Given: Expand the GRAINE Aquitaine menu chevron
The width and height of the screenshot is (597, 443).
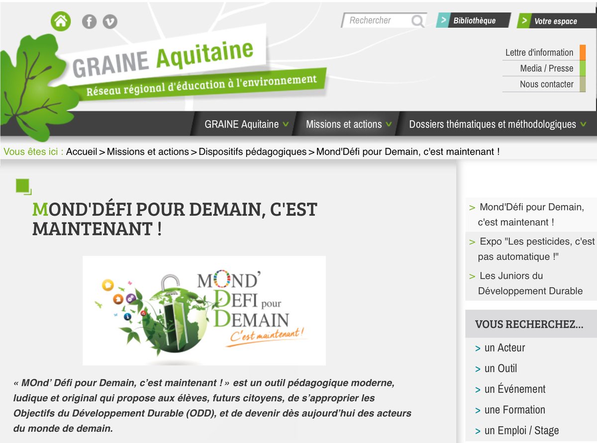Looking at the screenshot, I should (x=286, y=124).
